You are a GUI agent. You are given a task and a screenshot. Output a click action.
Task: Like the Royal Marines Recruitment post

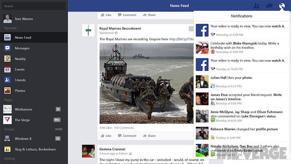coord(106,136)
